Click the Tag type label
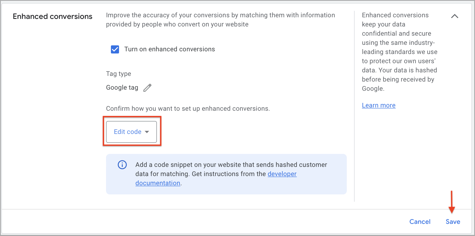The height and width of the screenshot is (236, 475). 118,74
